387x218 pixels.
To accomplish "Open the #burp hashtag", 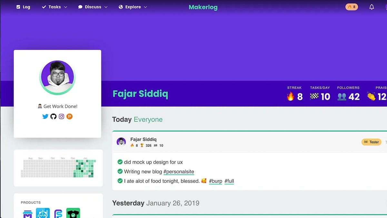I will 215,181.
